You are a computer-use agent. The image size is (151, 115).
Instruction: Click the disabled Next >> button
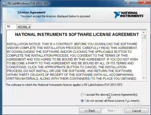tap(112, 111)
